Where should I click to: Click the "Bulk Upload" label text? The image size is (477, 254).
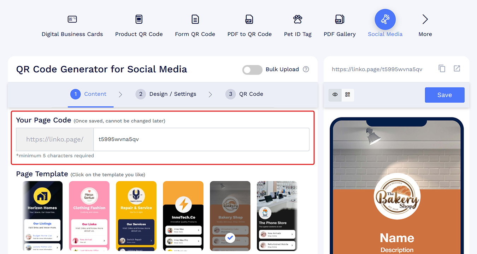(282, 69)
